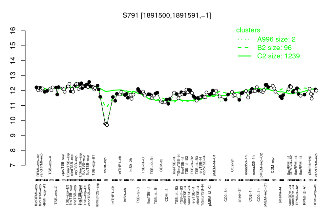Click y-axis tick label 12
Viewport: 336px width, 210px height.
pyautogui.click(x=13, y=91)
